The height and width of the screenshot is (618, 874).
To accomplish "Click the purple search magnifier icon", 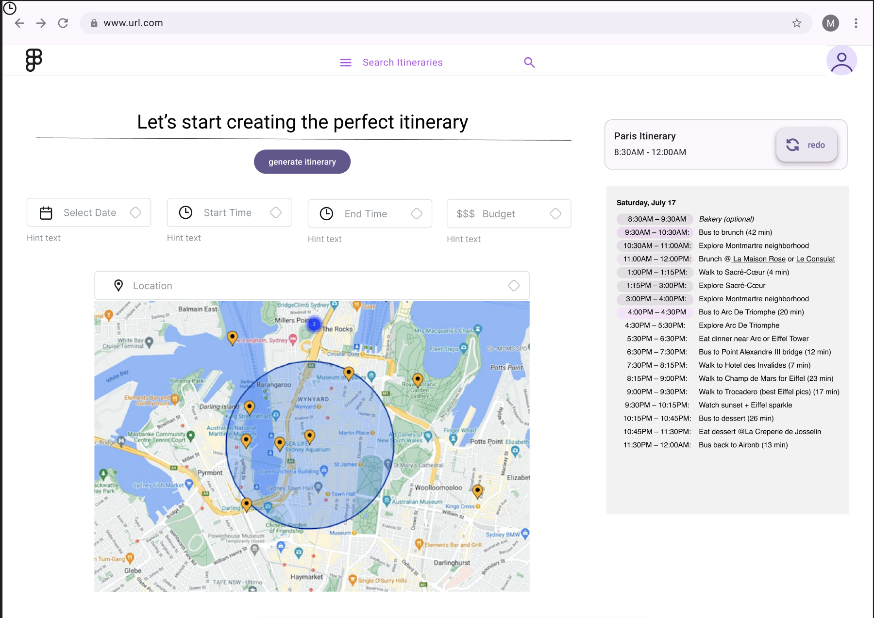I will [x=529, y=63].
